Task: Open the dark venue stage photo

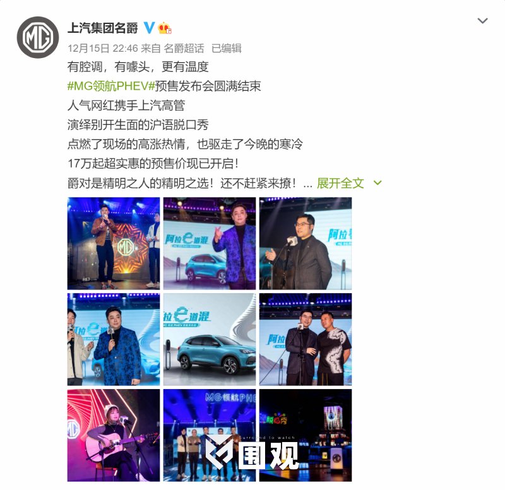Action: [x=306, y=435]
